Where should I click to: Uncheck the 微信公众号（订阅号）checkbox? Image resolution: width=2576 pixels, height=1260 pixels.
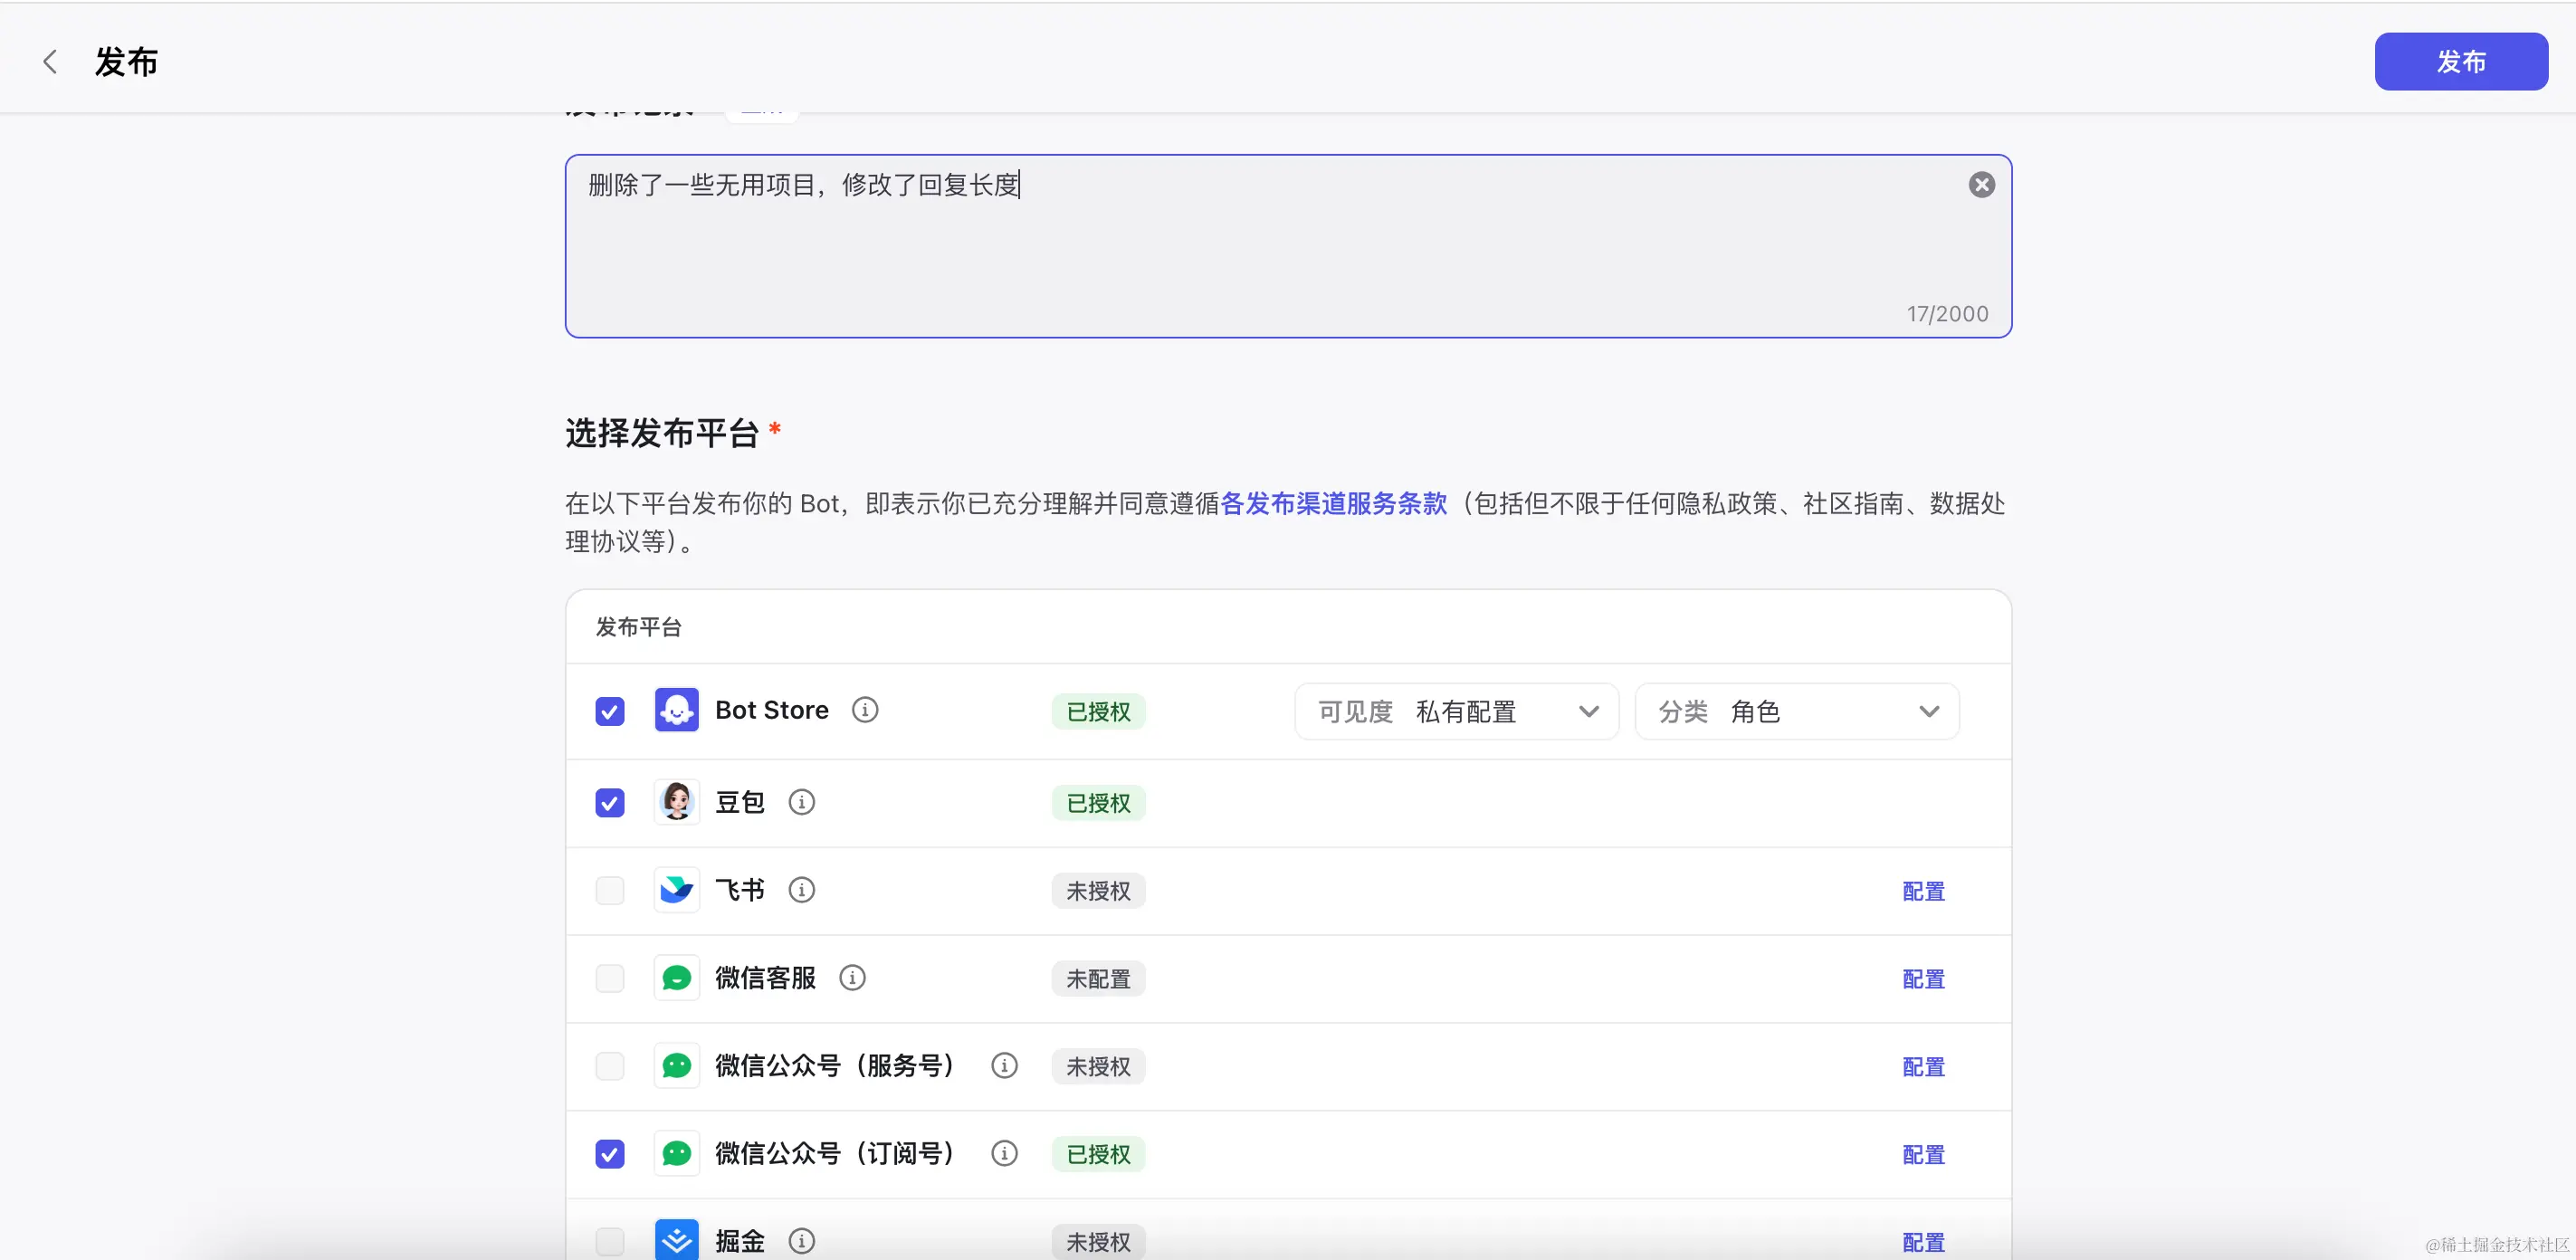[x=610, y=1154]
